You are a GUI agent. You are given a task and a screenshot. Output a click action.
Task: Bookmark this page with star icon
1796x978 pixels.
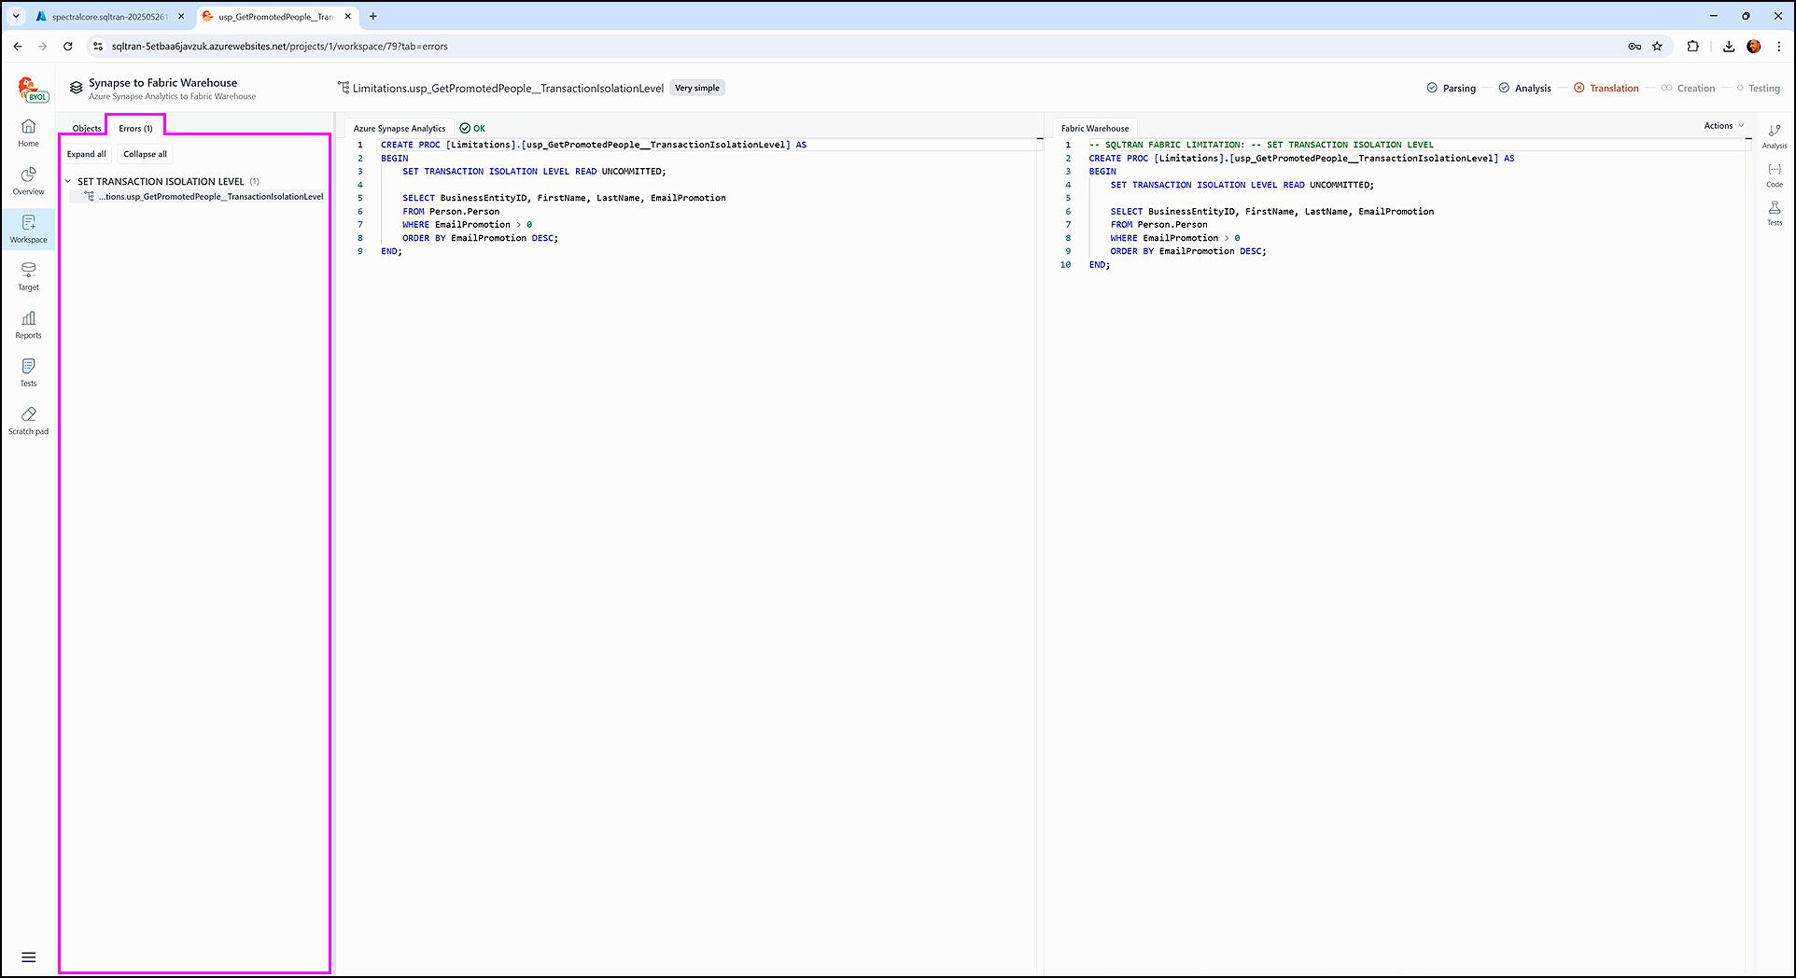tap(1657, 46)
